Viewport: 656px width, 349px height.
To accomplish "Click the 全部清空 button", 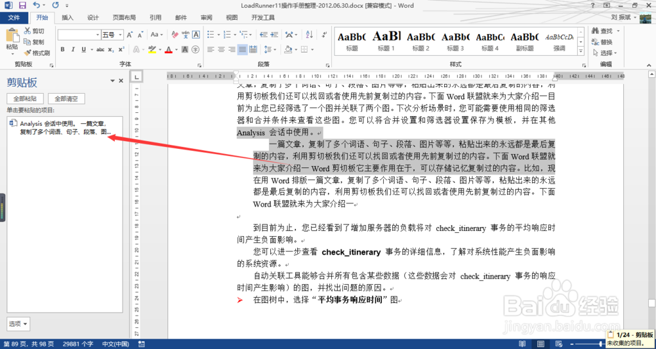I will coord(66,99).
